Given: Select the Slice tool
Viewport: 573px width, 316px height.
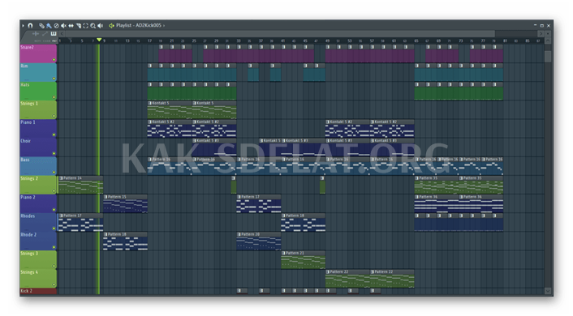Looking at the screenshot, I should [78, 26].
